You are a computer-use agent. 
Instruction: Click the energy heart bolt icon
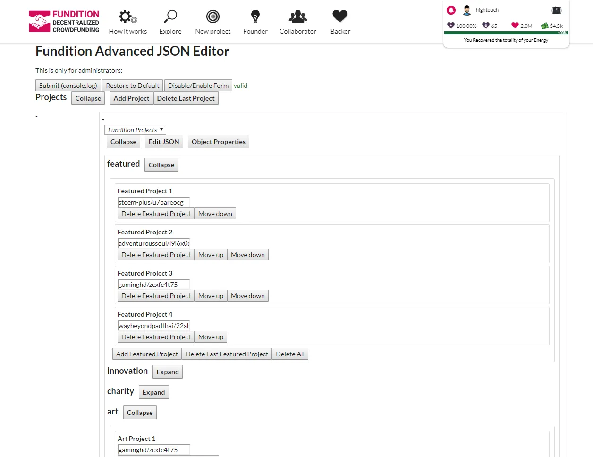(451, 26)
